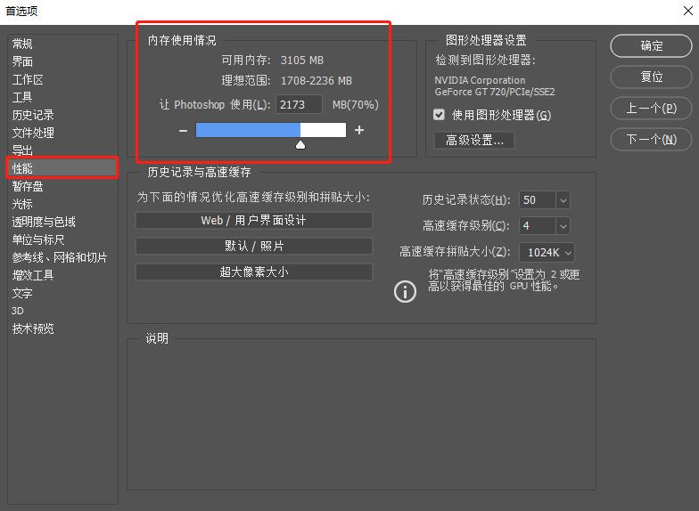Click the plus icon beside memory slider
The height and width of the screenshot is (511, 699).
point(359,131)
